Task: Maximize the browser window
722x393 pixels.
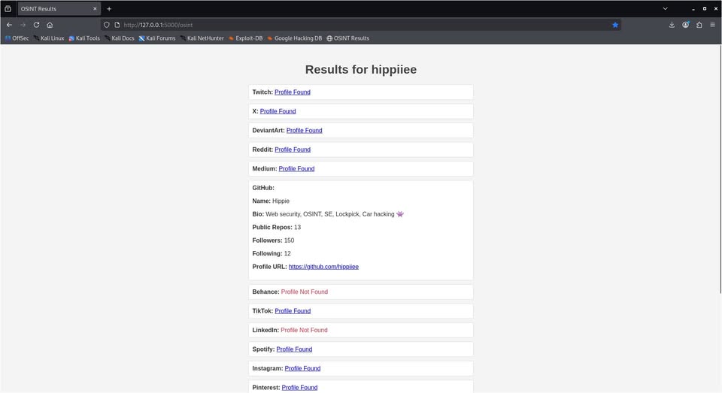Action: point(705,9)
